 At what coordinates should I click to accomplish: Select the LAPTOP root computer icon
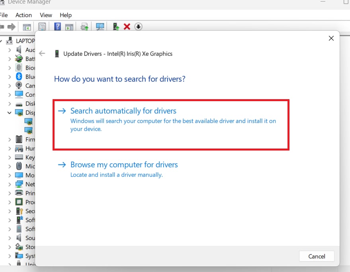click(10, 41)
